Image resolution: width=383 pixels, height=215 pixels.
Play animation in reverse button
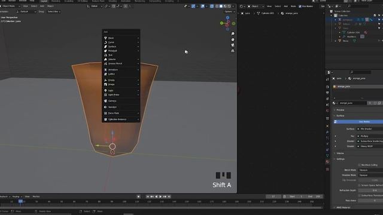tap(156, 196)
